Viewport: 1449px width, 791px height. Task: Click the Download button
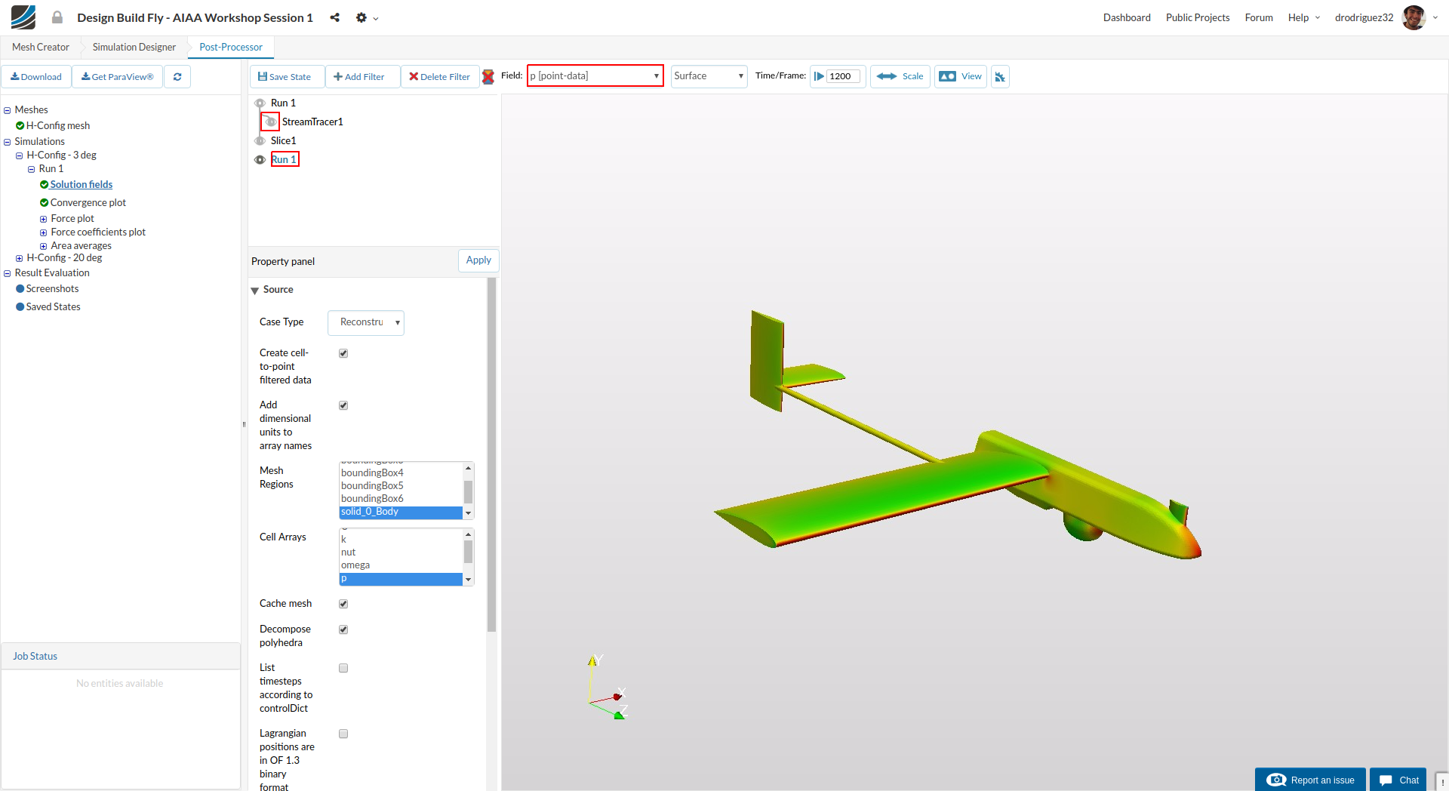coord(36,76)
